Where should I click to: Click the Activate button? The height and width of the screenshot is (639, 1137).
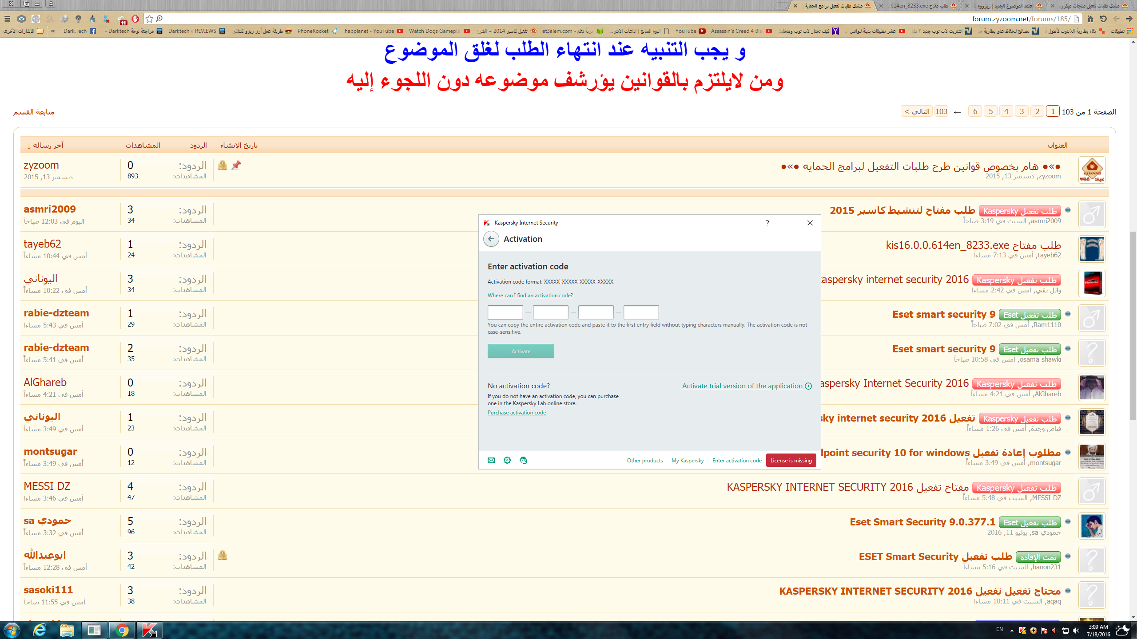[x=521, y=351]
